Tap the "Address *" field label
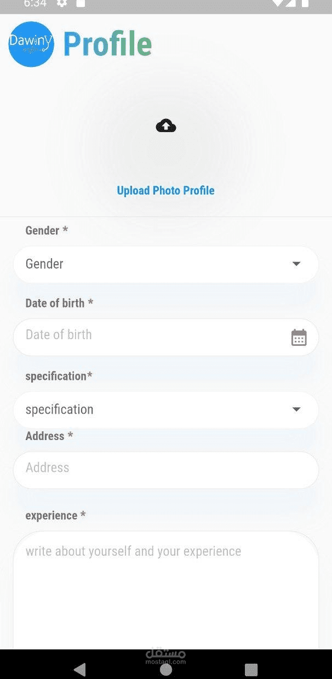 point(49,436)
